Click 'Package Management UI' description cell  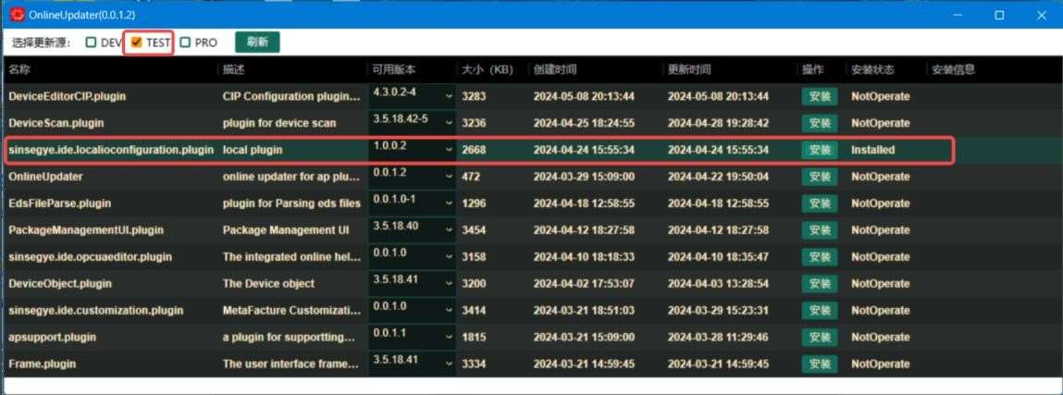[286, 230]
